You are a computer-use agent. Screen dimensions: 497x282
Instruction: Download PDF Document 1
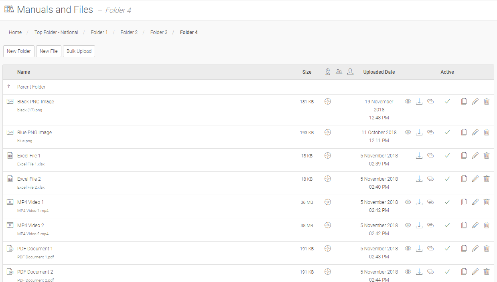pyautogui.click(x=419, y=248)
